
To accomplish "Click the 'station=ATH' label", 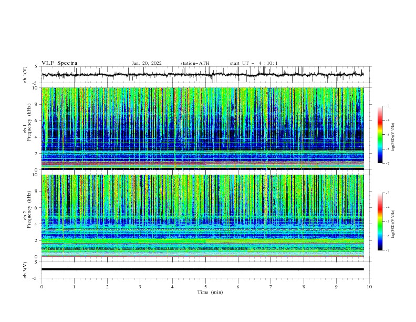I will (195, 63).
